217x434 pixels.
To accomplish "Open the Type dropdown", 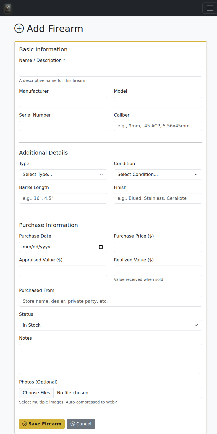I will coord(63,174).
